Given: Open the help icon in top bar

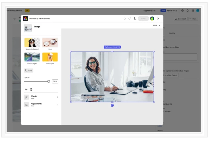Looking at the screenshot, I should click(182, 11).
